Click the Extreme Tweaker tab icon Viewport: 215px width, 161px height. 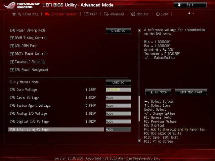click(x=47, y=14)
